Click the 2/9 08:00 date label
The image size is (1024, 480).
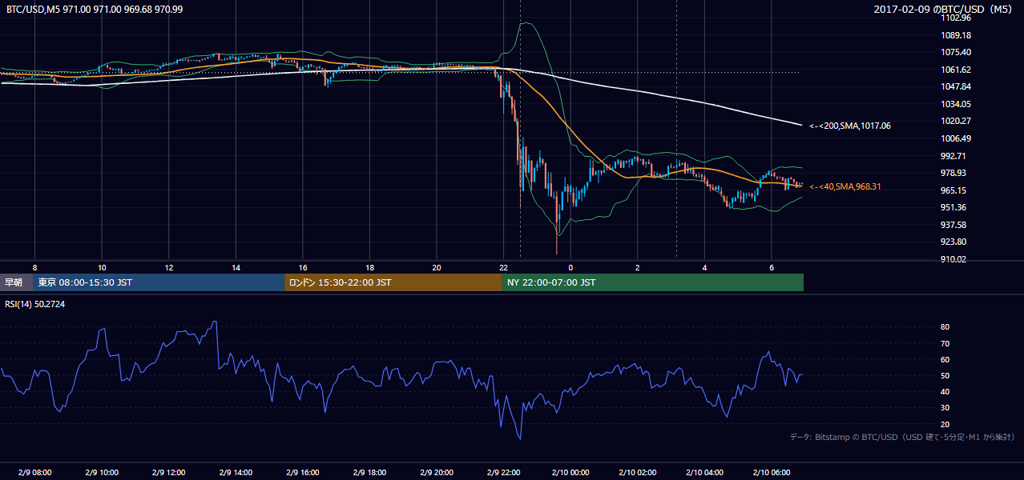point(34,473)
